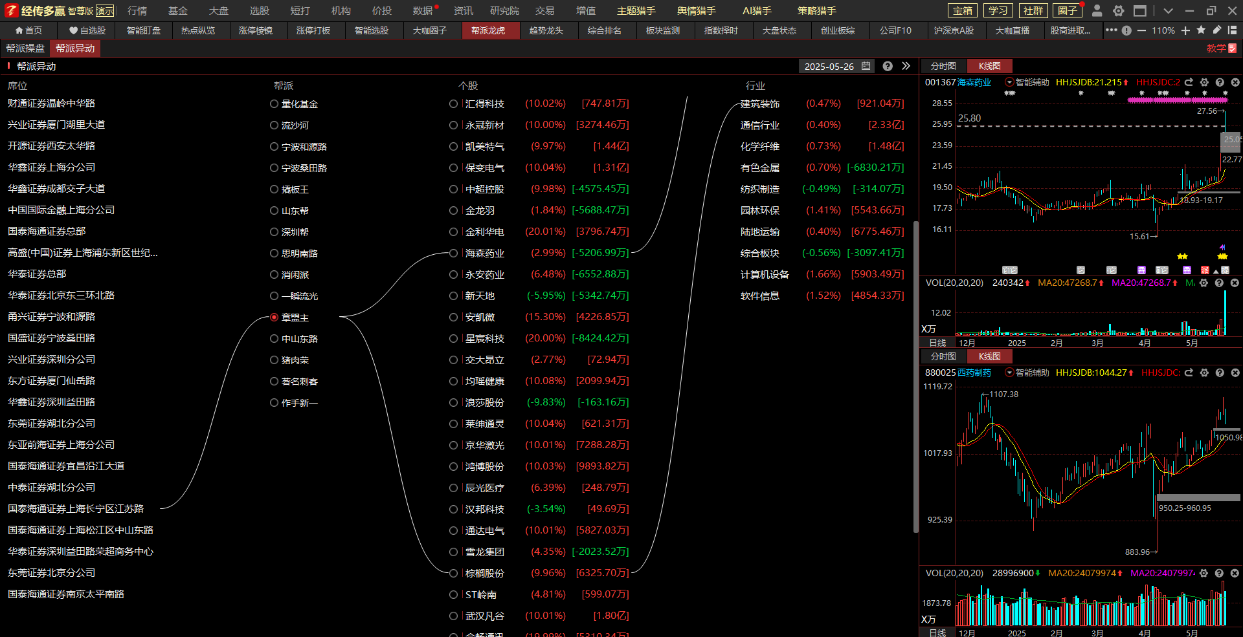The image size is (1243, 637).
Task: Select the 棕榈股份 stock radio button
Action: tap(453, 573)
